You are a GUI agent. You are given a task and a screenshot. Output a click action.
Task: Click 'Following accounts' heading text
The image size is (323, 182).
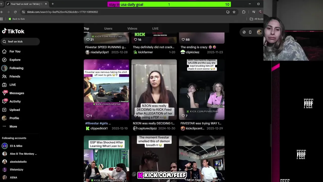coord(14,138)
